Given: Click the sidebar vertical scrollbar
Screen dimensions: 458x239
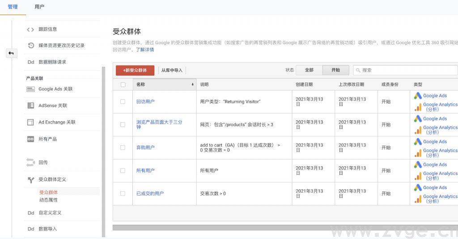Looking at the screenshot, I should click(x=103, y=151).
